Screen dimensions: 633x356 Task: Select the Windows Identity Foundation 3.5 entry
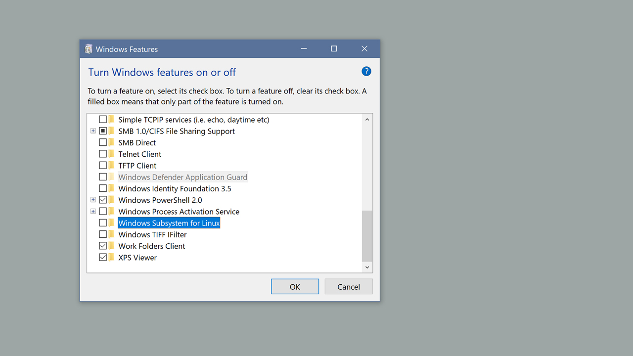[174, 188]
